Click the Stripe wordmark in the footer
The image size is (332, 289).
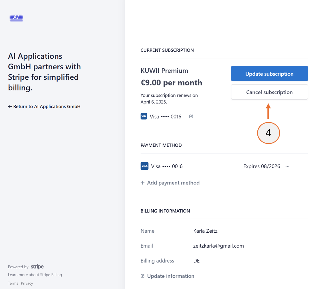tap(37, 267)
